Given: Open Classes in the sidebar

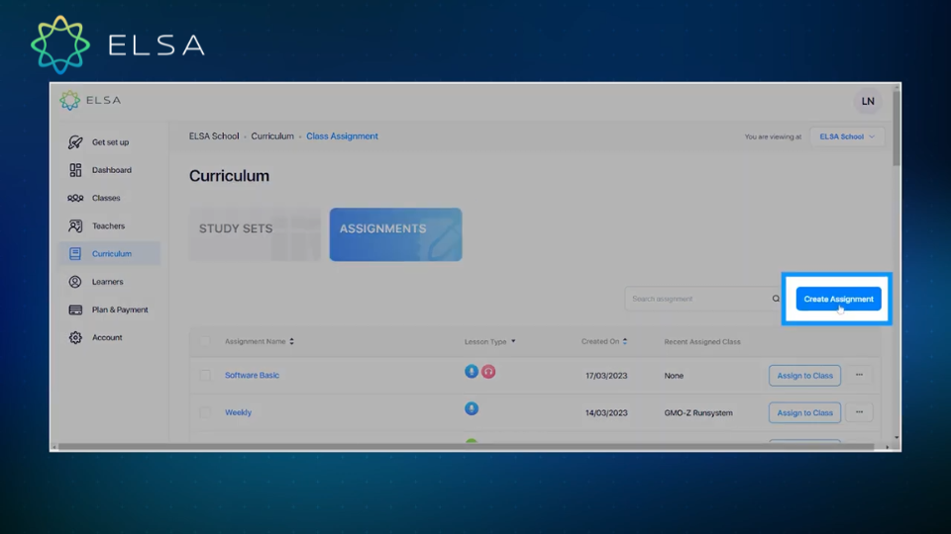Looking at the screenshot, I should click(110, 198).
